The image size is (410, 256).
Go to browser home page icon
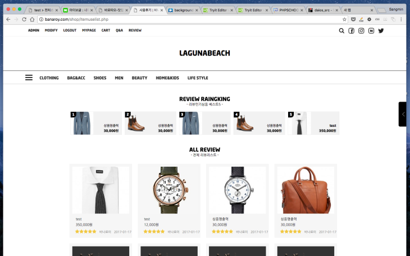pyautogui.click(x=33, y=19)
